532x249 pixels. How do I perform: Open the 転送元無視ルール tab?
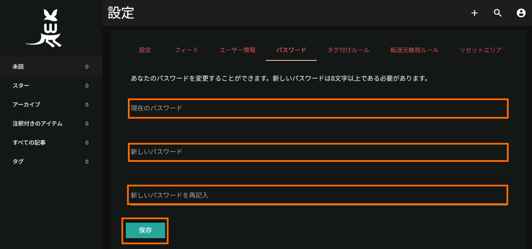[x=414, y=50]
